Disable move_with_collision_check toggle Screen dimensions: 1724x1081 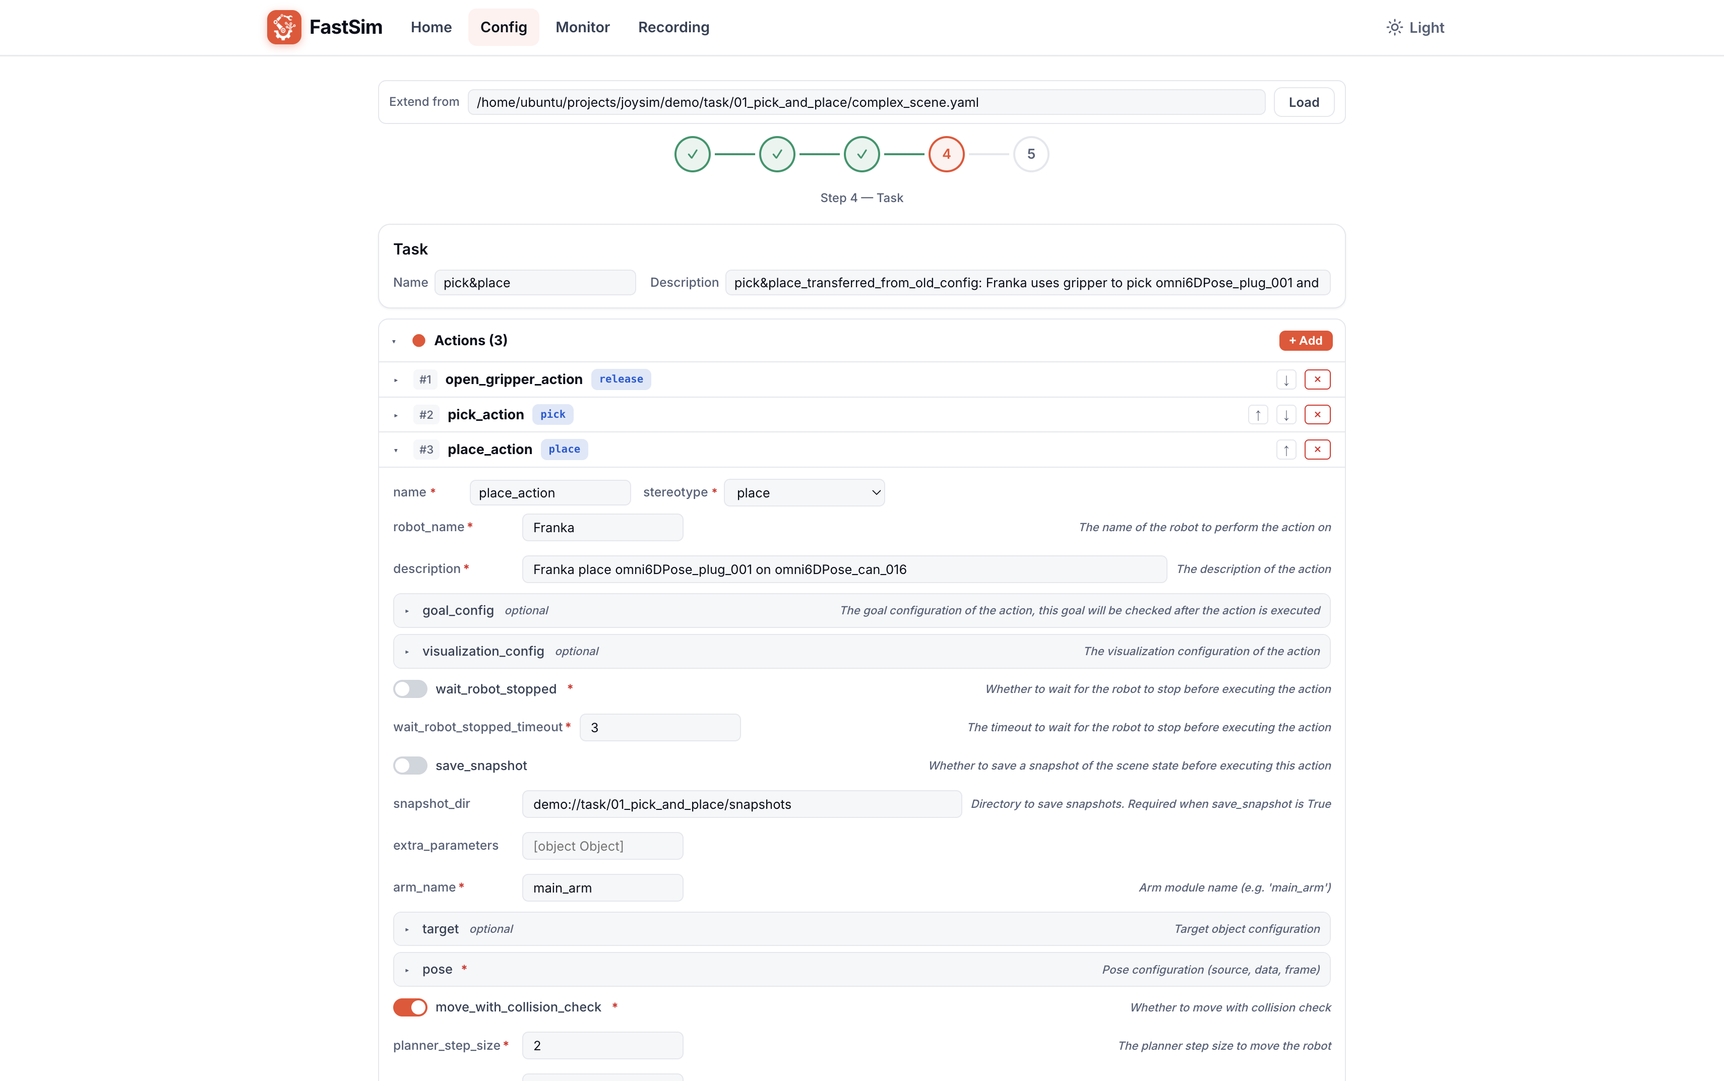coord(410,1007)
